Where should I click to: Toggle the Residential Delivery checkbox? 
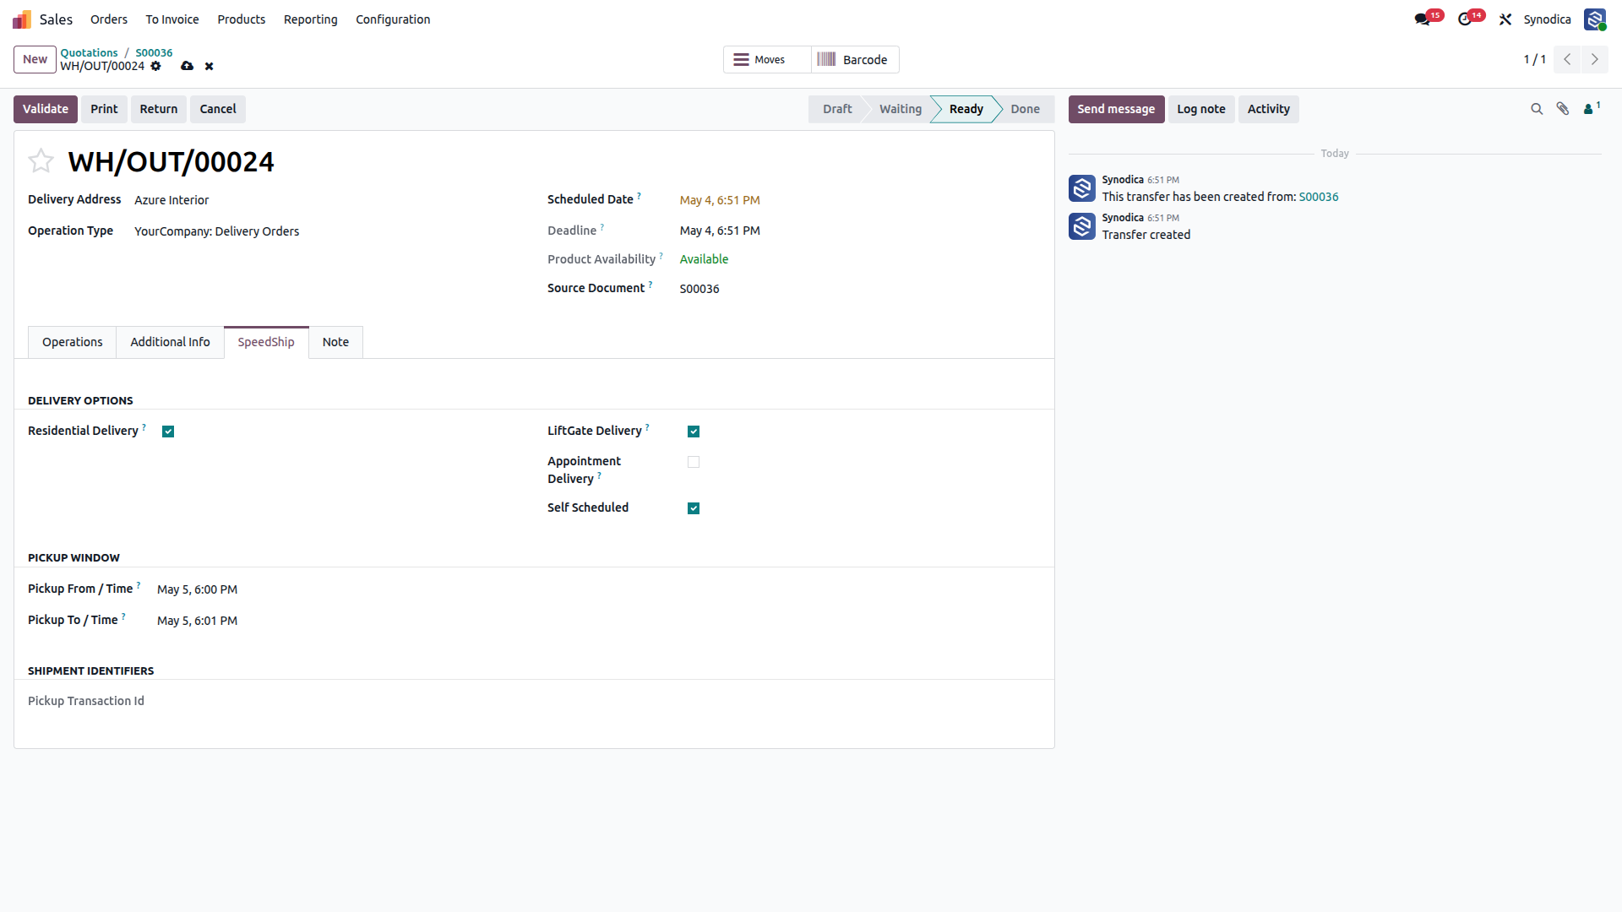168,432
